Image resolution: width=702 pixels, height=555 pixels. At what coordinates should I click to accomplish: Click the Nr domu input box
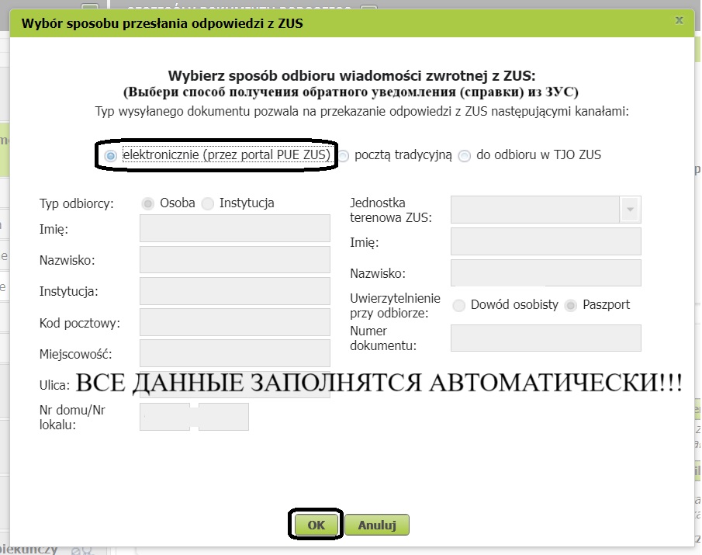(165, 416)
